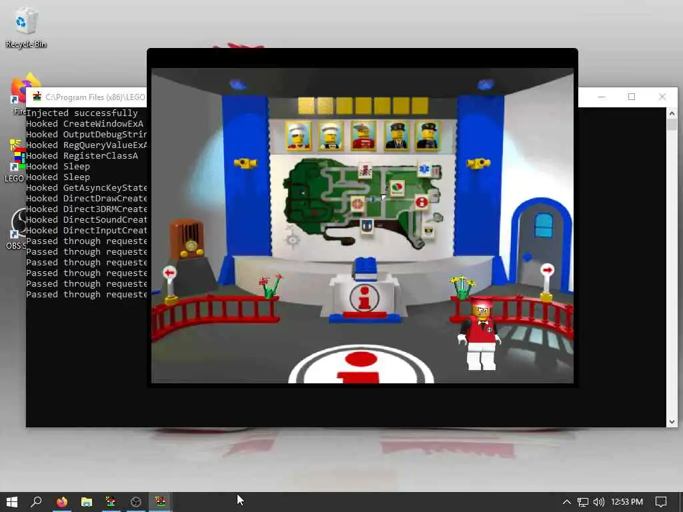Click the Infomaniac character in red suit
This screenshot has width=683, height=512.
pos(480,334)
